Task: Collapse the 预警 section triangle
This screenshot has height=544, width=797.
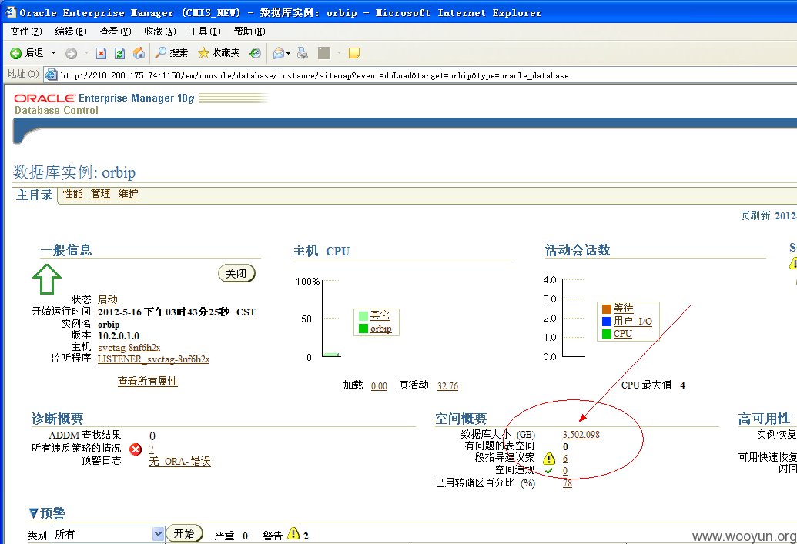Action: 34,513
